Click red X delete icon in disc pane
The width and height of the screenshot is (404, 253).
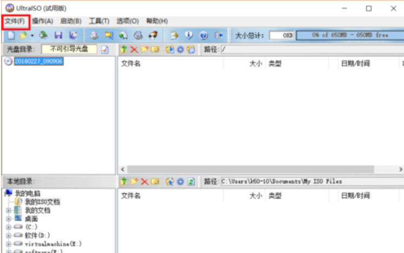pyautogui.click(x=134, y=49)
